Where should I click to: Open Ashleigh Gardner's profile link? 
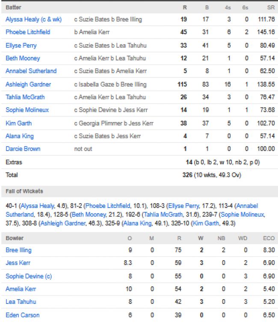click(x=28, y=84)
